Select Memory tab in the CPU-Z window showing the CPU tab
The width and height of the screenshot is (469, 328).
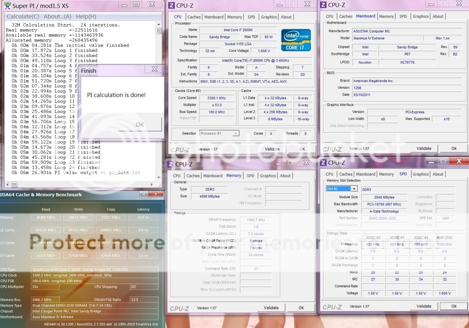(x=235, y=17)
